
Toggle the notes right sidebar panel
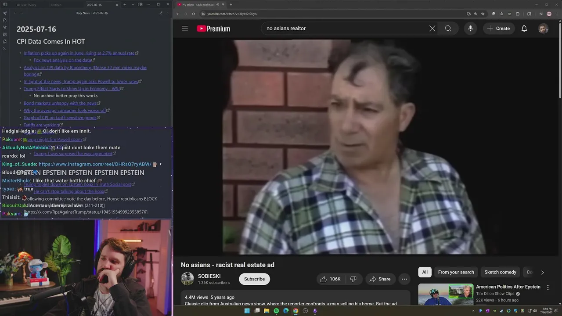(x=140, y=5)
